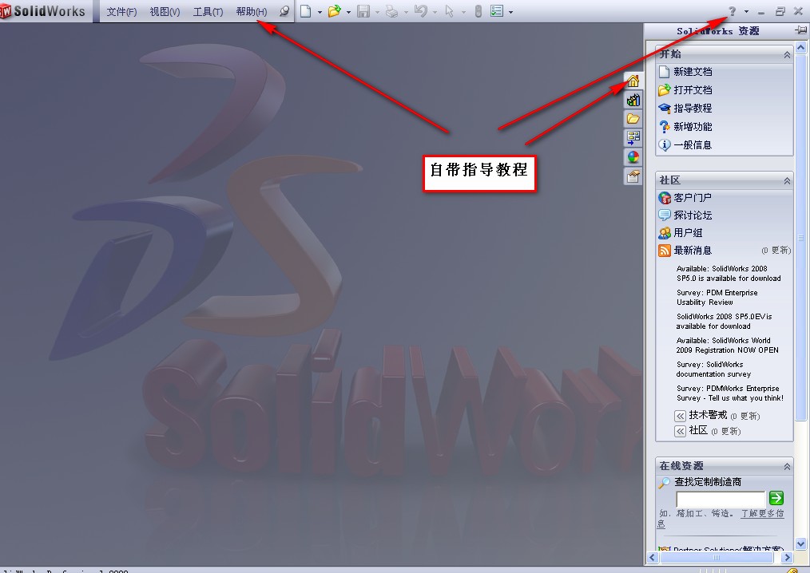Click task pane horizontal scrollbar left arrow
Screen dimensions: 810x573
[x=652, y=558]
